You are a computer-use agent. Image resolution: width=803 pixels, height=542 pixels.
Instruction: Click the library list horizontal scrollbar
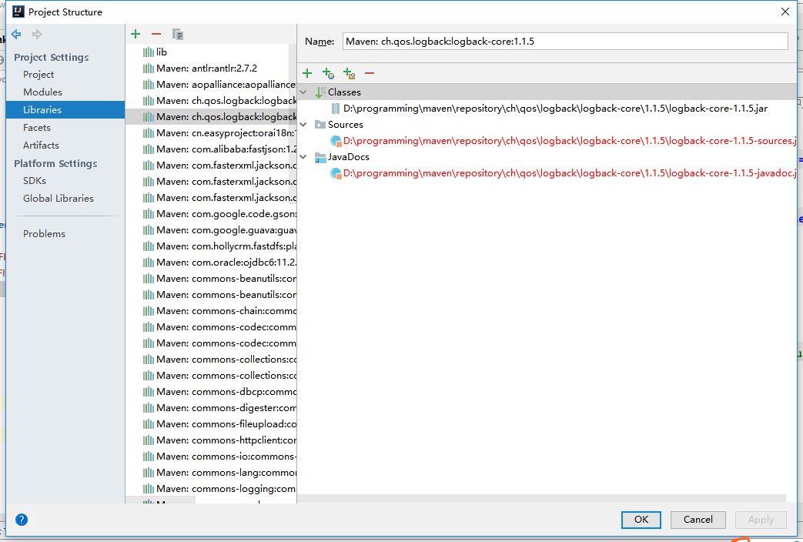(x=160, y=500)
